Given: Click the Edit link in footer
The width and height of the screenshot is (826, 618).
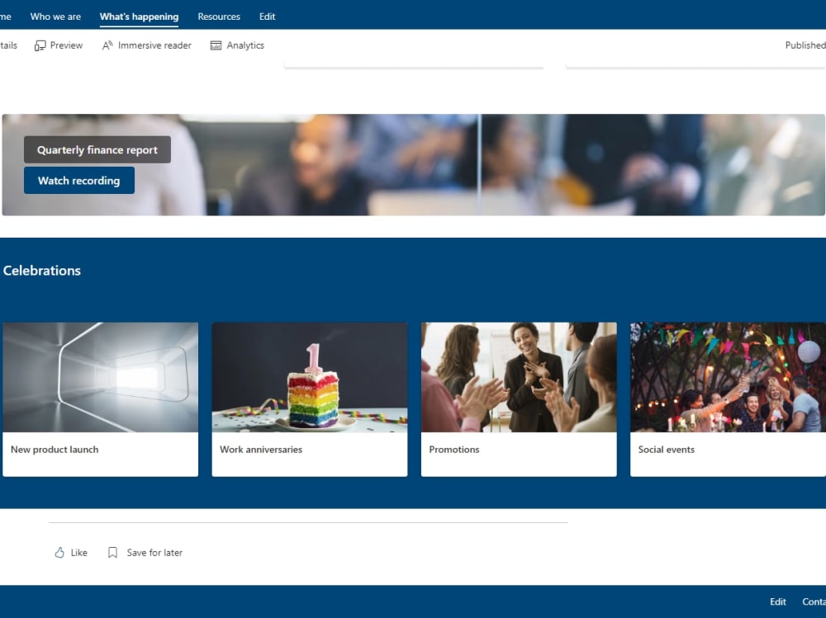Looking at the screenshot, I should [777, 601].
